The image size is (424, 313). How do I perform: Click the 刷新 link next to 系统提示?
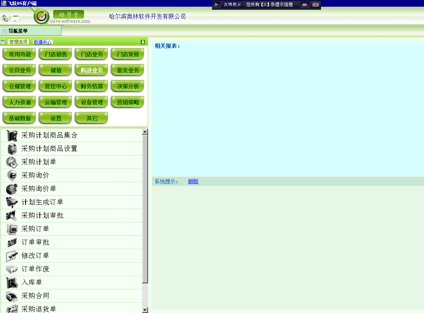[x=193, y=181]
